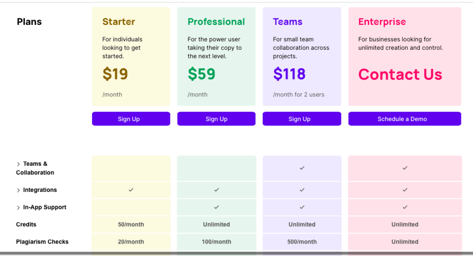Image resolution: width=473 pixels, height=256 pixels.
Task: Click In-App Support checkmark in Enterprise column
Action: click(405, 207)
